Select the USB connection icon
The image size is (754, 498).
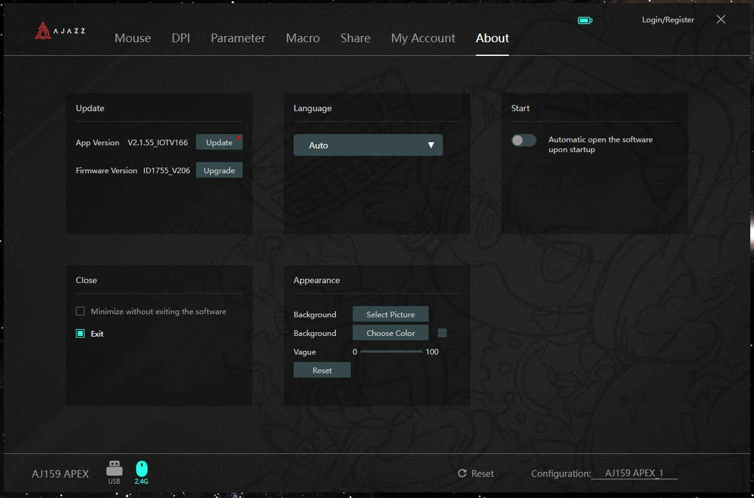tap(114, 468)
